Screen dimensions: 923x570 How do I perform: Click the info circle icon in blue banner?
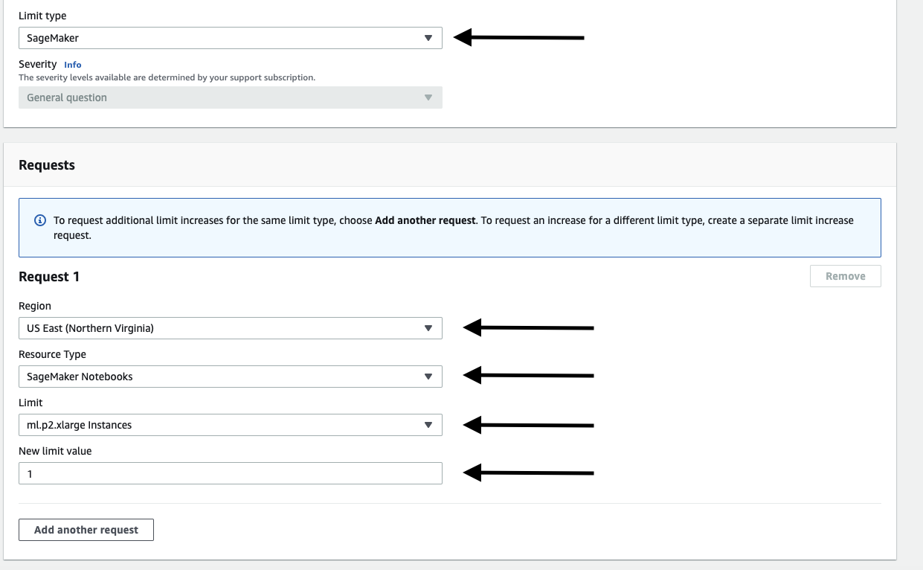tap(40, 221)
